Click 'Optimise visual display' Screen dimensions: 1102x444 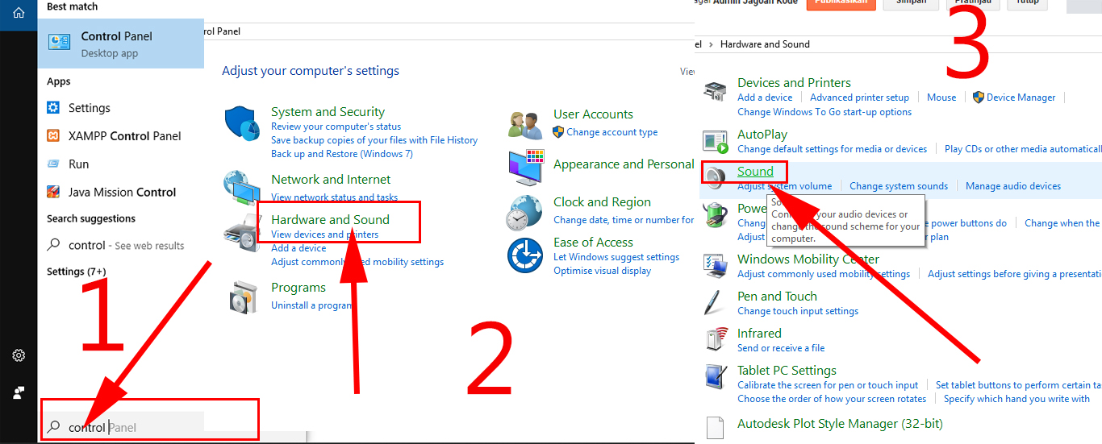(x=602, y=271)
